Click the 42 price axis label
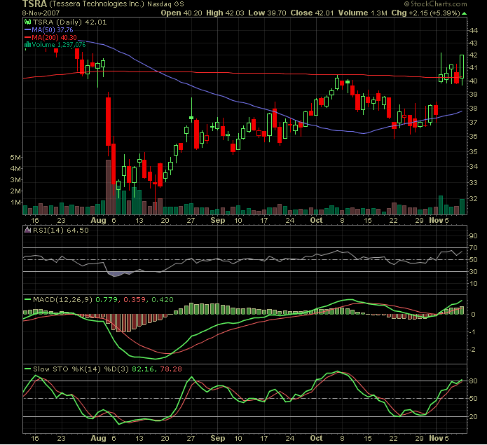 [473, 55]
